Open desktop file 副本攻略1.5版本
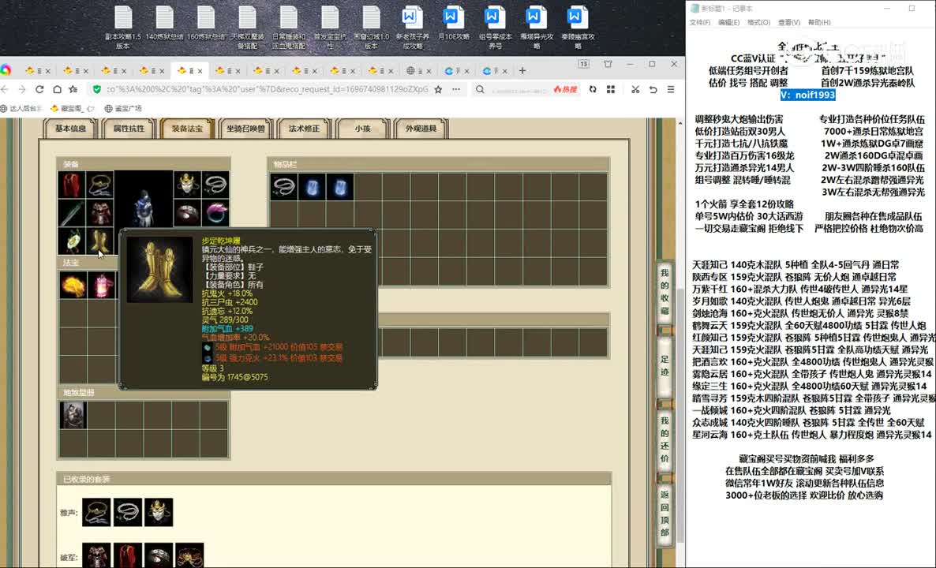Screen dimensions: 936x568 point(123,28)
